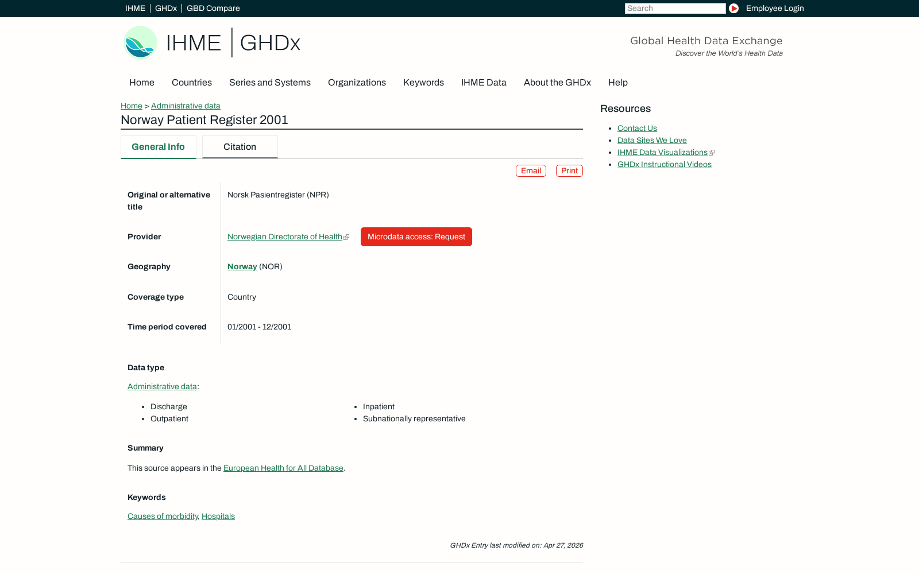Viewport: 919px width, 574px height.
Task: Click Hospitals keyword link
Action: click(218, 517)
